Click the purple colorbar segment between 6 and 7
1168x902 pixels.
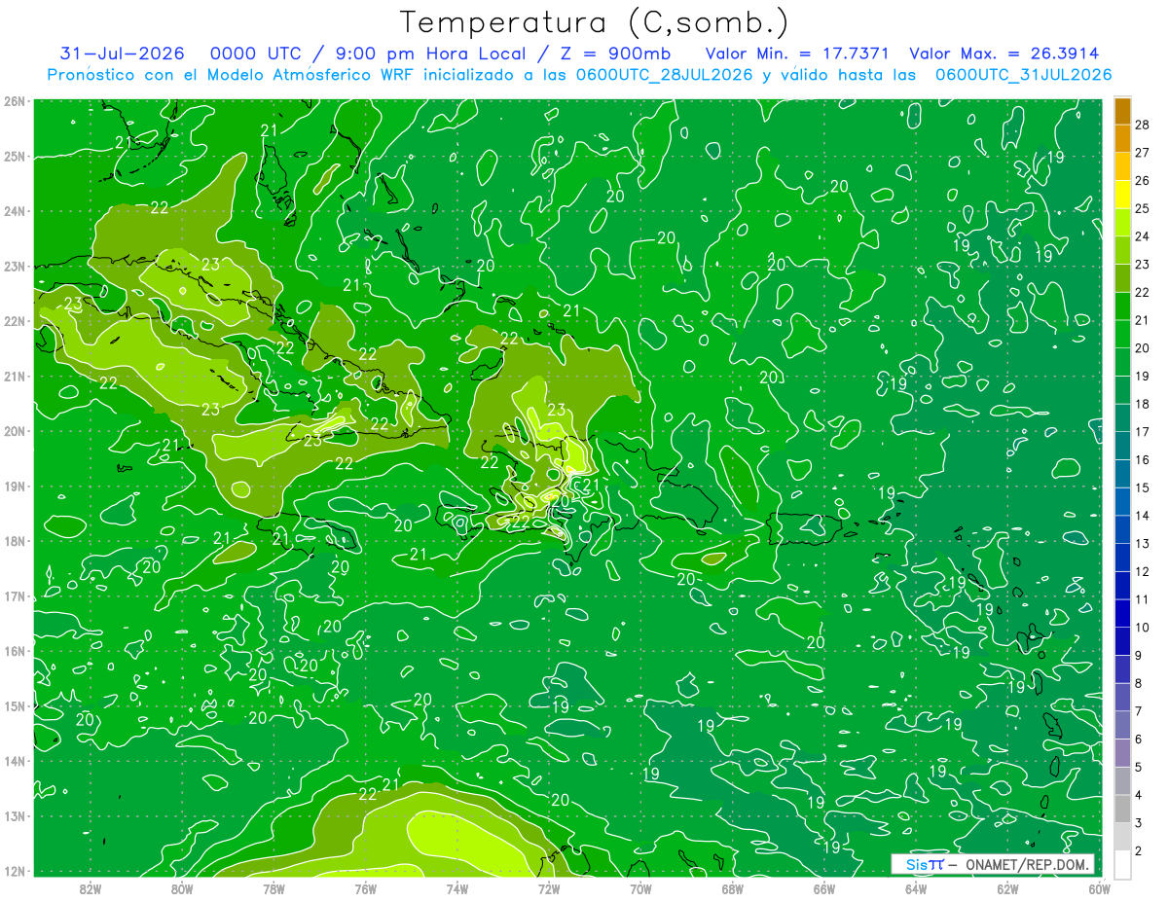pyautogui.click(x=1122, y=725)
